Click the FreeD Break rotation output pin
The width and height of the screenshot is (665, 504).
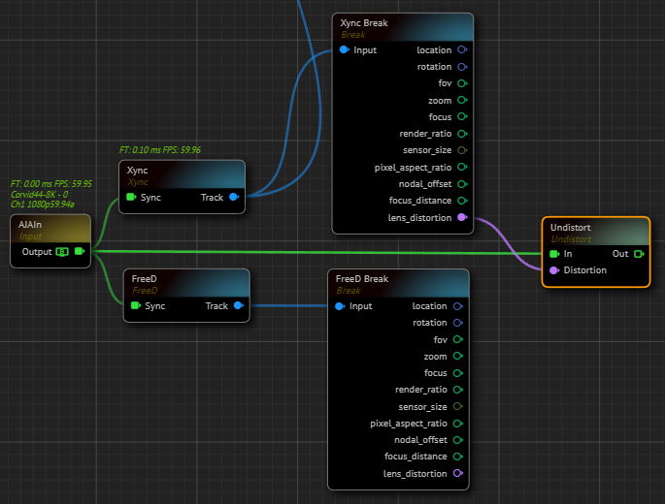coord(457,323)
